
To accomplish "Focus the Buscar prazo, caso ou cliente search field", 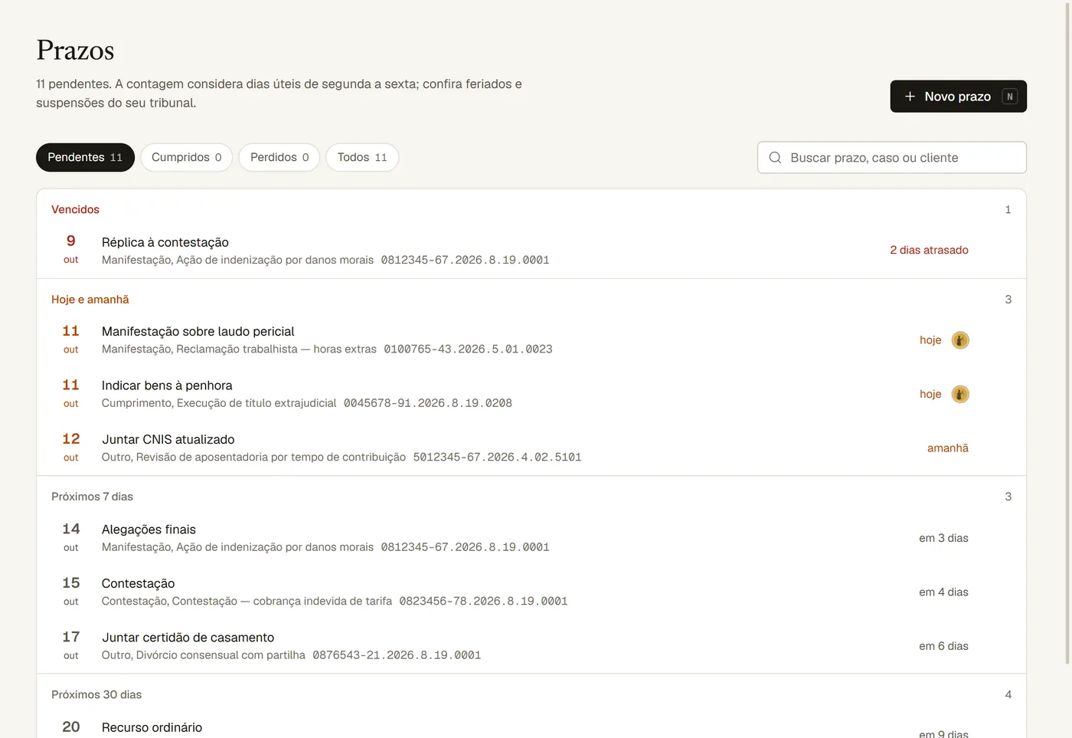I will (892, 158).
